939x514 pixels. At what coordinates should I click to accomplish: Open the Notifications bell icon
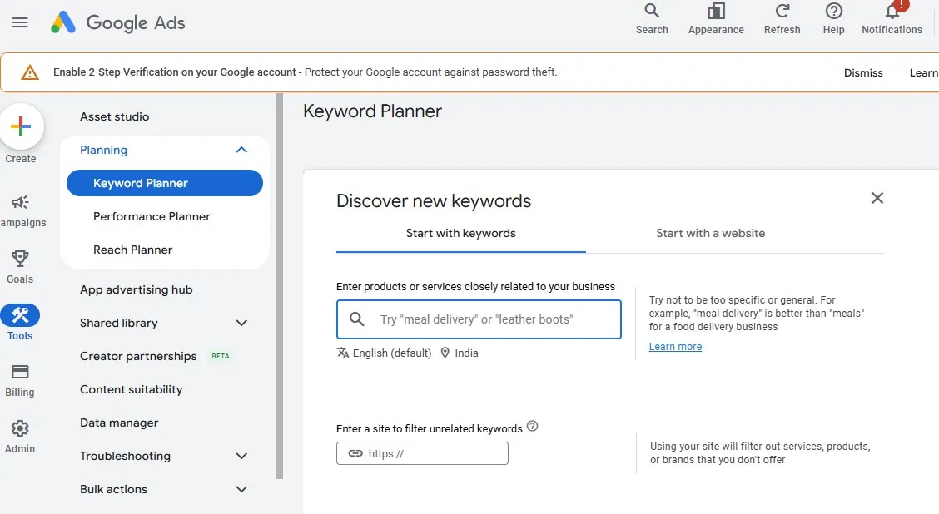(892, 12)
